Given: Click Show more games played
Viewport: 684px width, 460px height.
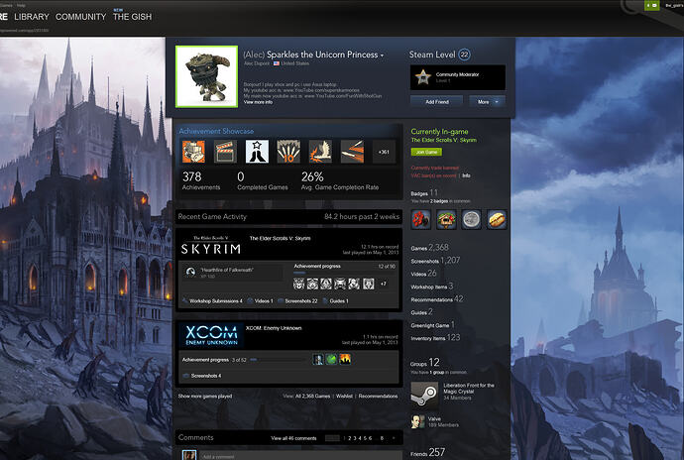Looking at the screenshot, I should click(205, 397).
